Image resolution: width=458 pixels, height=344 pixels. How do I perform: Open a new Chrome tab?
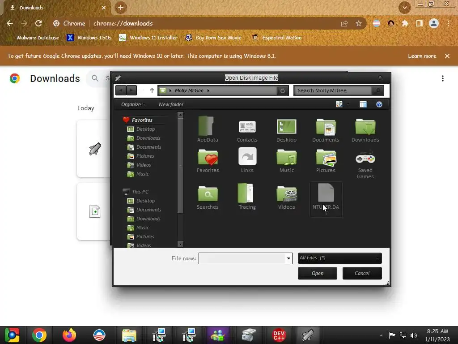click(x=121, y=8)
